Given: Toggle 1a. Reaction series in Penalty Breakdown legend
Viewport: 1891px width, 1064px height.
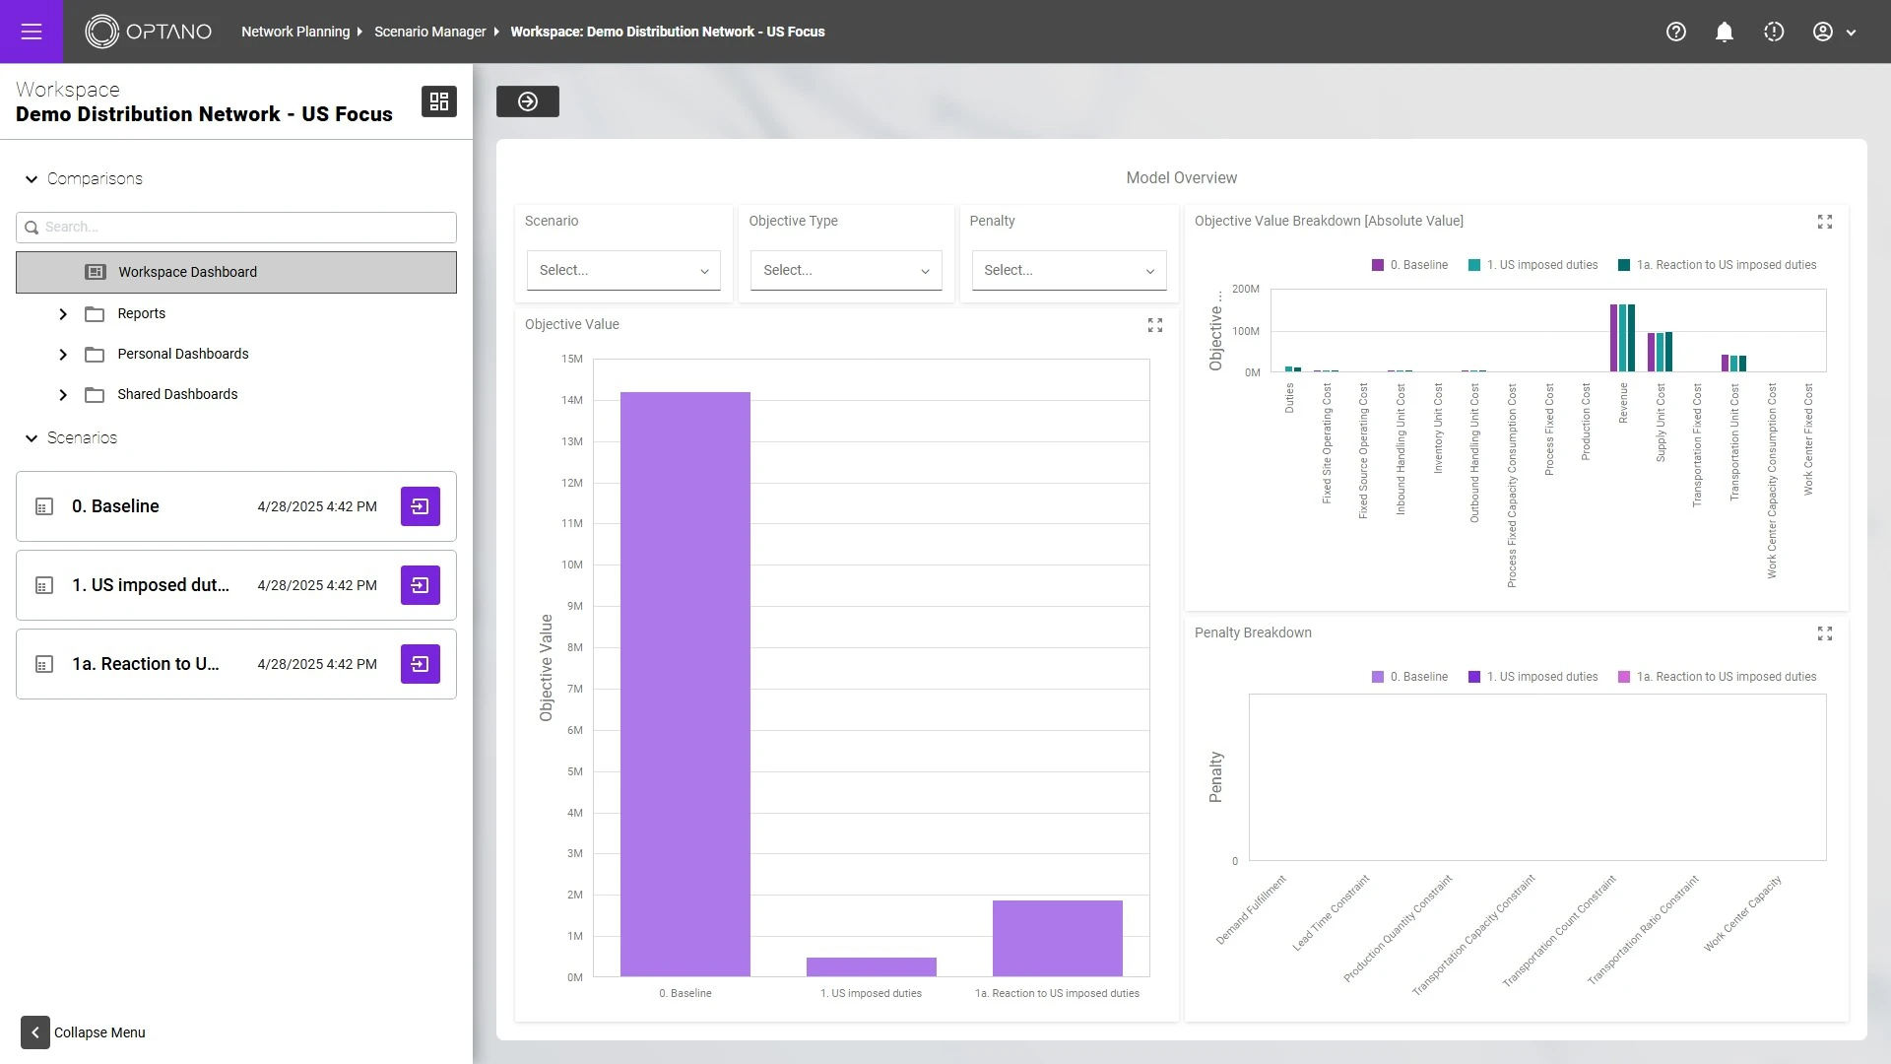Looking at the screenshot, I should point(1717,677).
